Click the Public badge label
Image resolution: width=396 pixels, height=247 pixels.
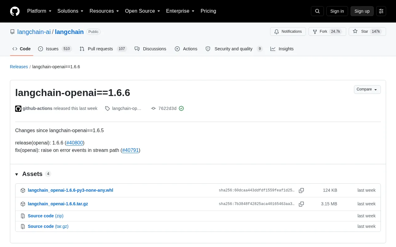tap(93, 32)
